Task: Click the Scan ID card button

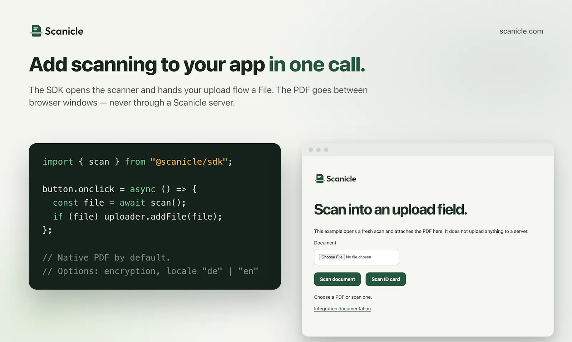Action: 386,279
